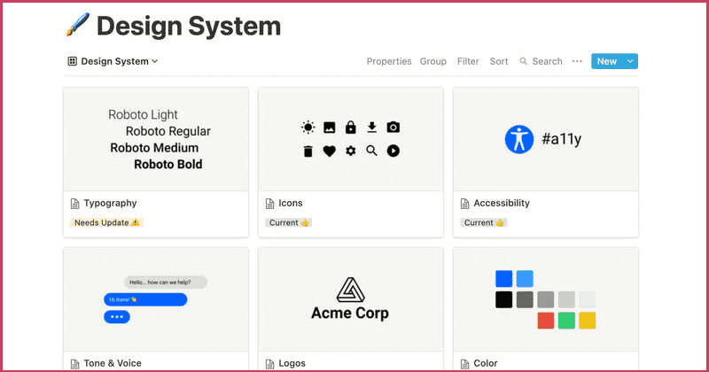The height and width of the screenshot is (372, 709).
Task: Click the gray chat bubble 'Hello... how can we help?'
Action: [166, 283]
